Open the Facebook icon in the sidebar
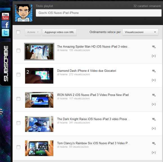 click(5, 25)
